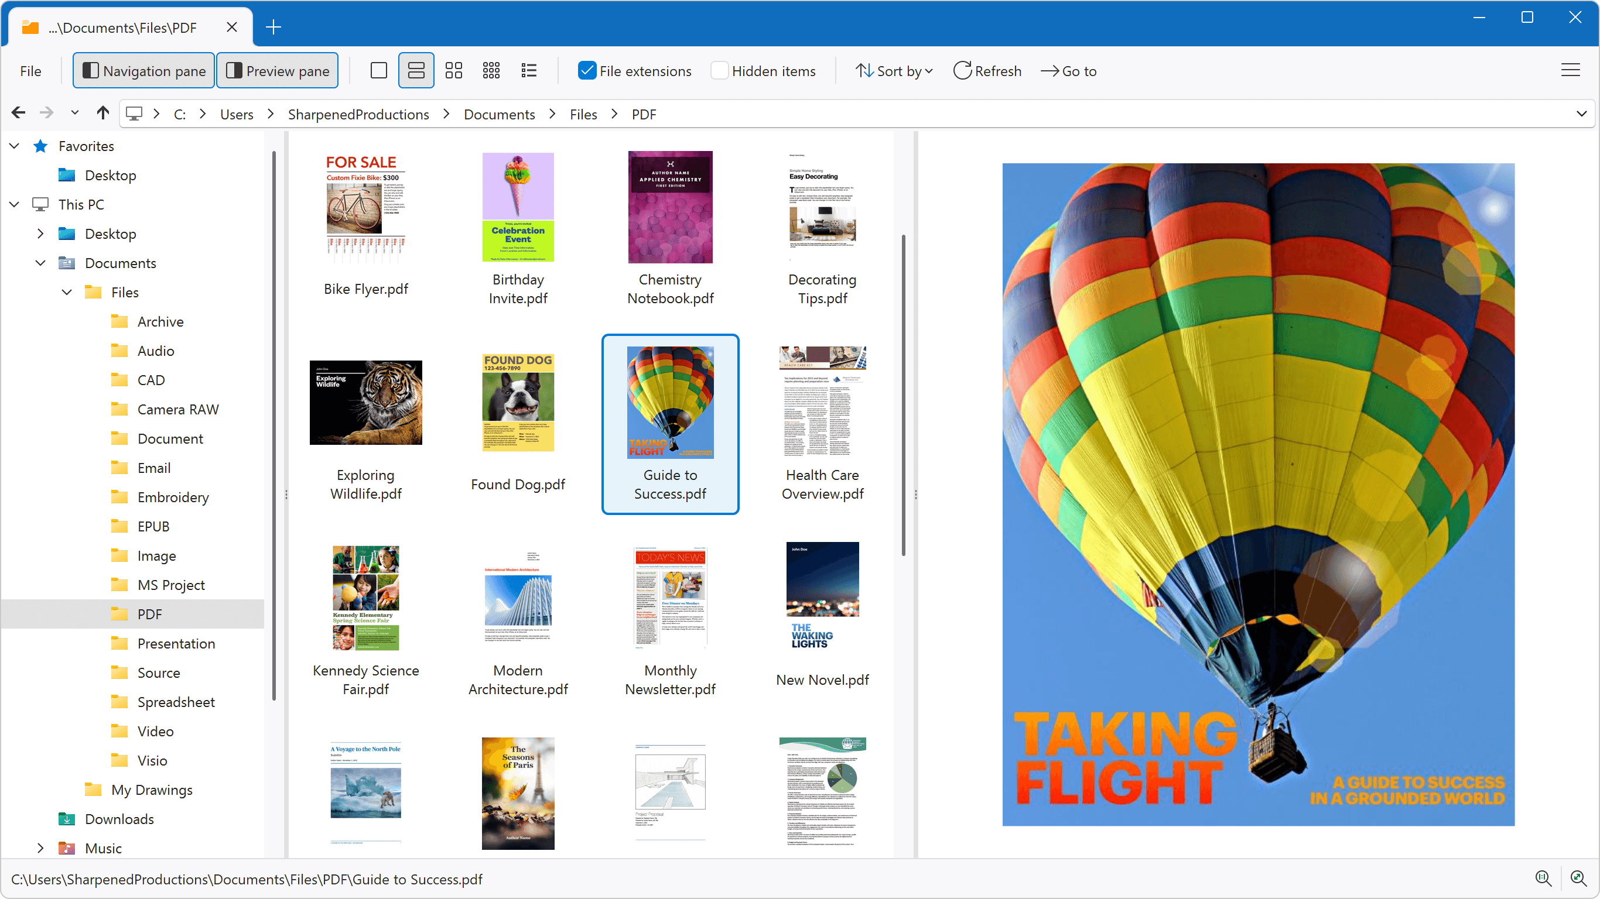Expand the Music folder in tree

(x=40, y=848)
